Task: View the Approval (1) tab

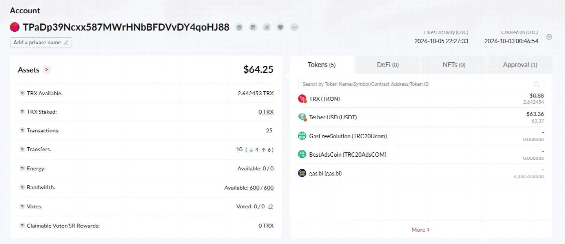Action: pyautogui.click(x=520, y=65)
